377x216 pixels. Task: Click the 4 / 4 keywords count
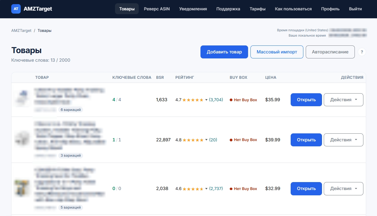pyautogui.click(x=117, y=100)
